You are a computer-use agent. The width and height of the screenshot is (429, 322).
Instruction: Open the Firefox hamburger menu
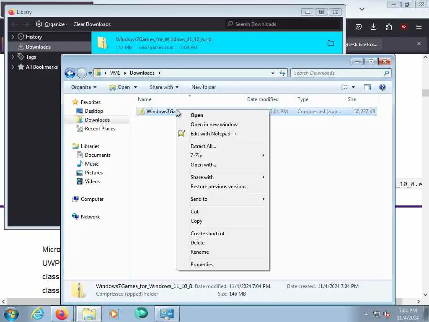[x=419, y=27]
